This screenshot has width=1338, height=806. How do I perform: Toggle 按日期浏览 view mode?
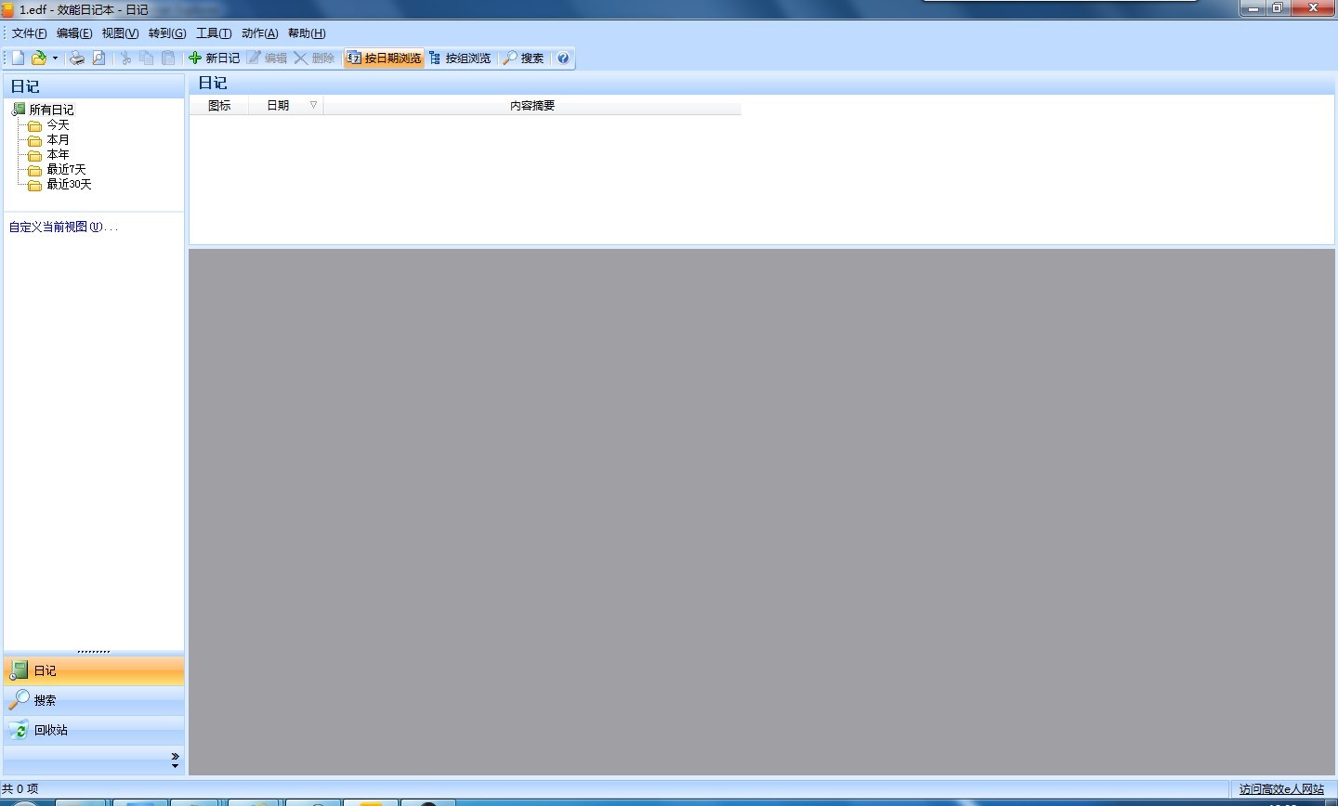coord(384,58)
